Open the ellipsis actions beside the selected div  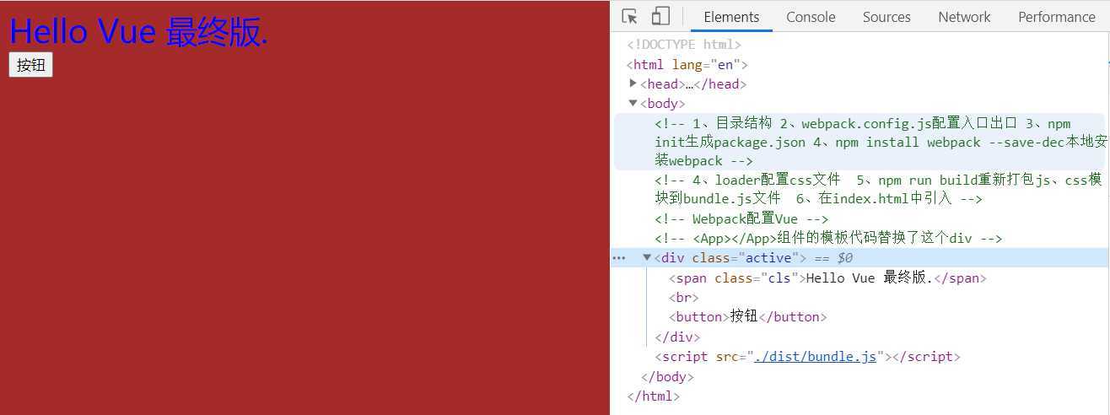[618, 258]
